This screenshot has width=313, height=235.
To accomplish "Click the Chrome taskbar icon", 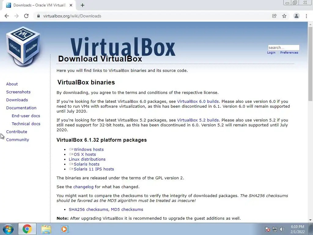I will tap(27, 229).
